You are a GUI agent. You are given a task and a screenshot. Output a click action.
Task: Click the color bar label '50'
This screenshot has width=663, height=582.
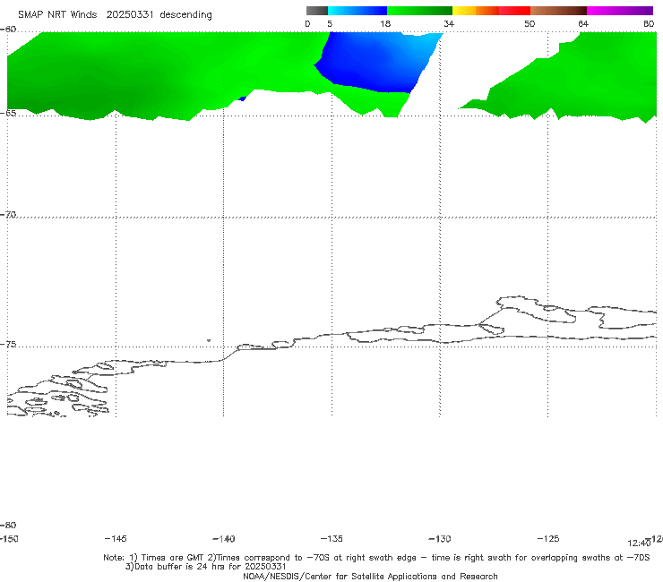pyautogui.click(x=530, y=23)
